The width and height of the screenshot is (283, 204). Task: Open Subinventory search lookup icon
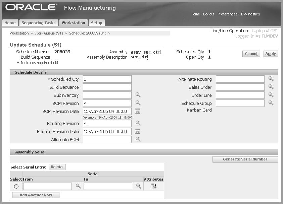click(x=138, y=95)
